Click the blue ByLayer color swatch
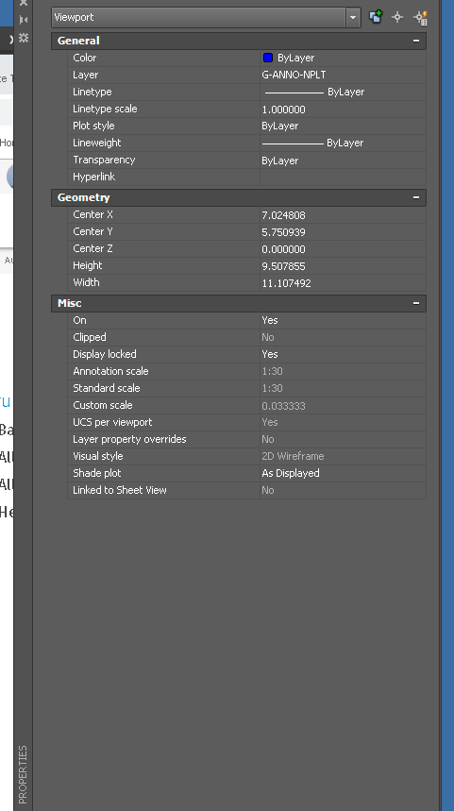 pos(268,58)
